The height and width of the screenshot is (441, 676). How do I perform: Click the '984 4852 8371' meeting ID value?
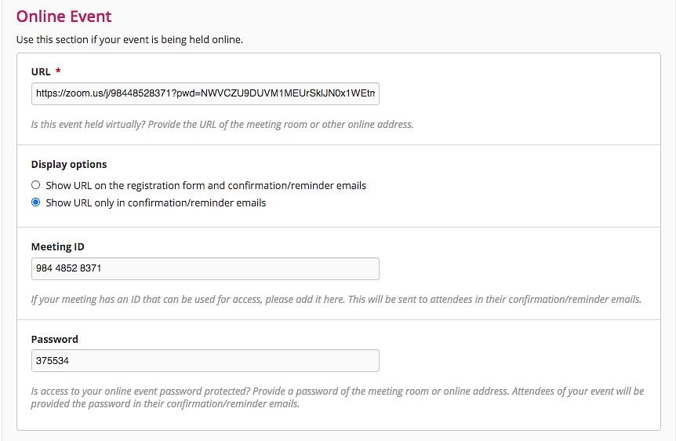68,268
